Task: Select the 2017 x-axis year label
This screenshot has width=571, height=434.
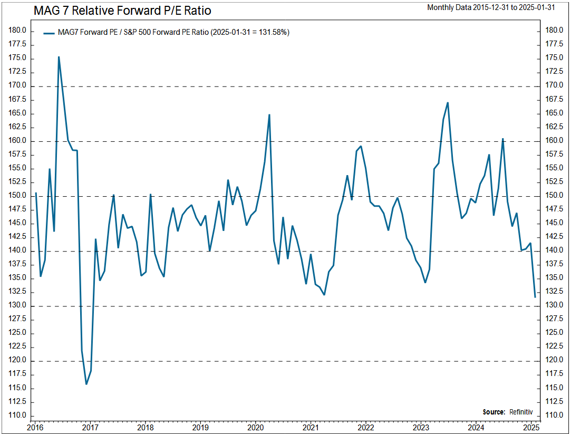Action: pos(90,427)
